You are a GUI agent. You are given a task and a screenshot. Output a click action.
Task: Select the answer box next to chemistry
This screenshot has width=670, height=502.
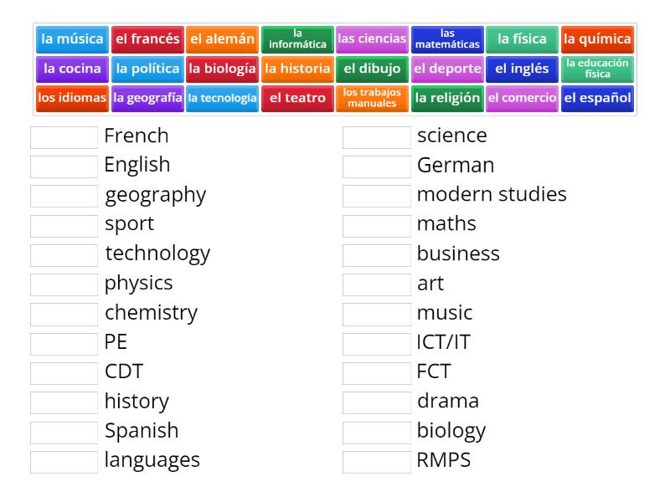64,312
